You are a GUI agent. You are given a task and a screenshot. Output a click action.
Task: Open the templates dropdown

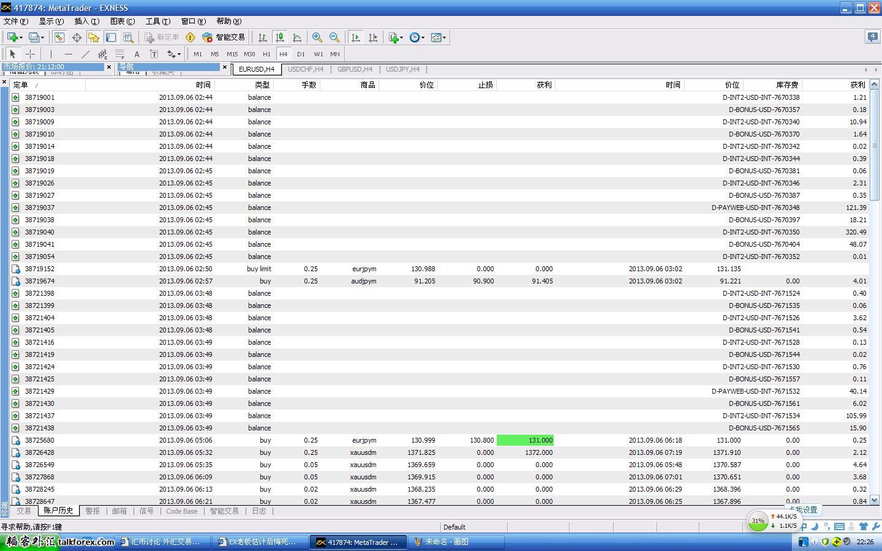pos(439,37)
